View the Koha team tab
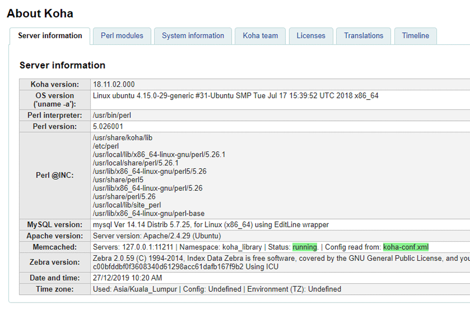The image size is (470, 315). pyautogui.click(x=260, y=36)
